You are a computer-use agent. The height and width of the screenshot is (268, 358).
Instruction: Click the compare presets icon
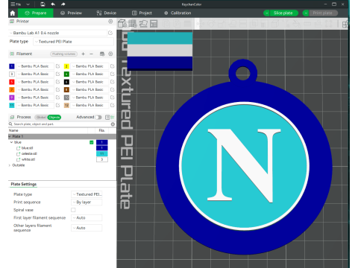click(x=113, y=117)
